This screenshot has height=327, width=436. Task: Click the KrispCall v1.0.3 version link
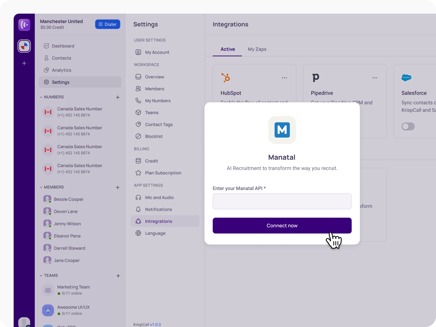[x=155, y=325]
